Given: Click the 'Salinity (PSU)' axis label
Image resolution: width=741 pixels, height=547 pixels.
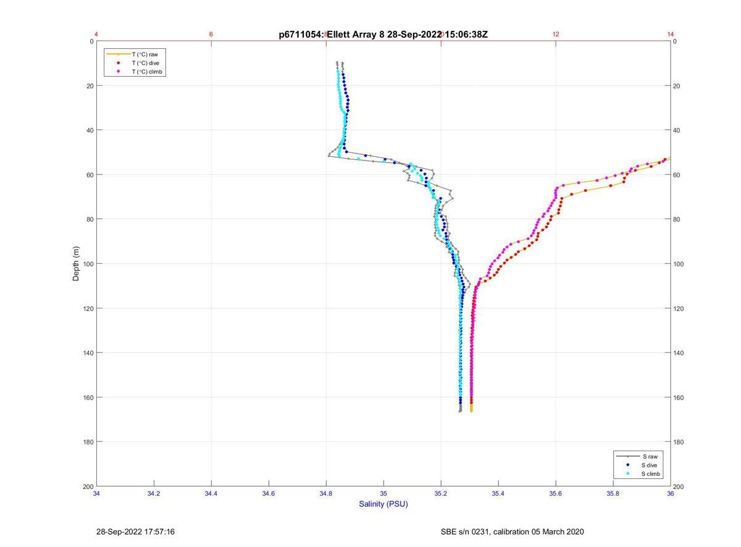Looking at the screenshot, I should (383, 504).
